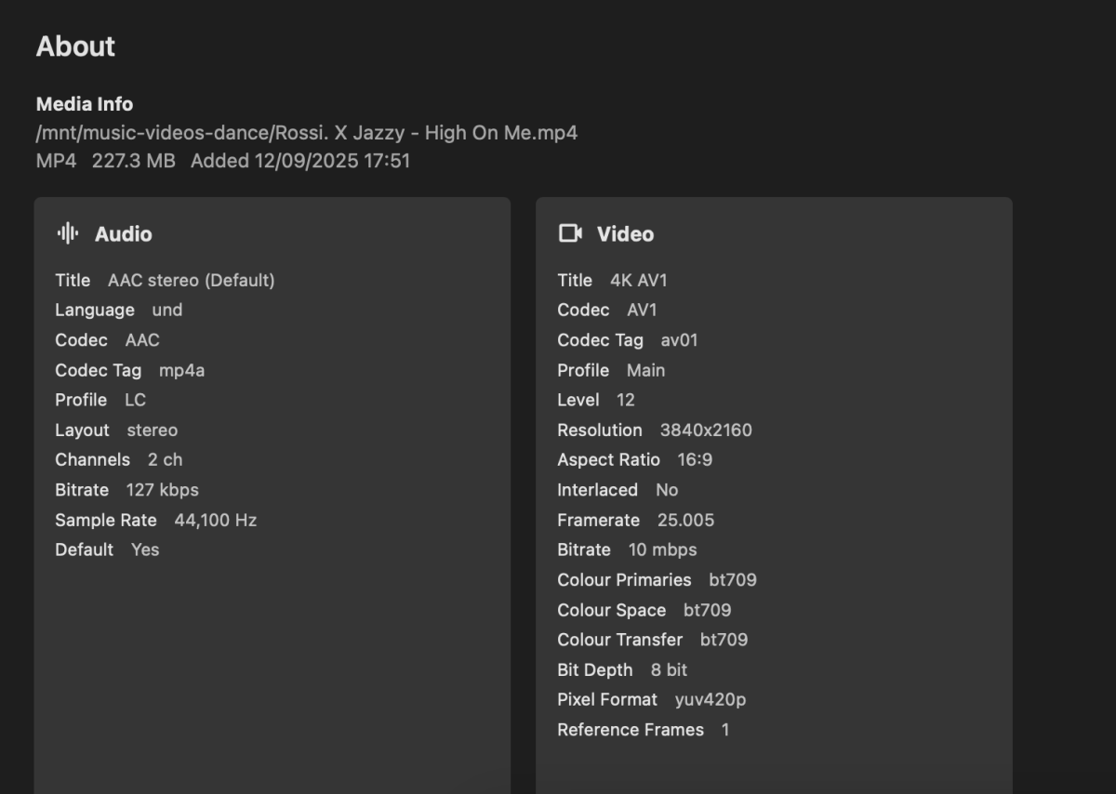1116x794 pixels.
Task: Click the 44,100 Hz sample rate value
Action: click(215, 520)
